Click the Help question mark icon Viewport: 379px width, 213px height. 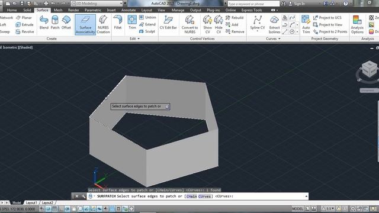click(346, 4)
